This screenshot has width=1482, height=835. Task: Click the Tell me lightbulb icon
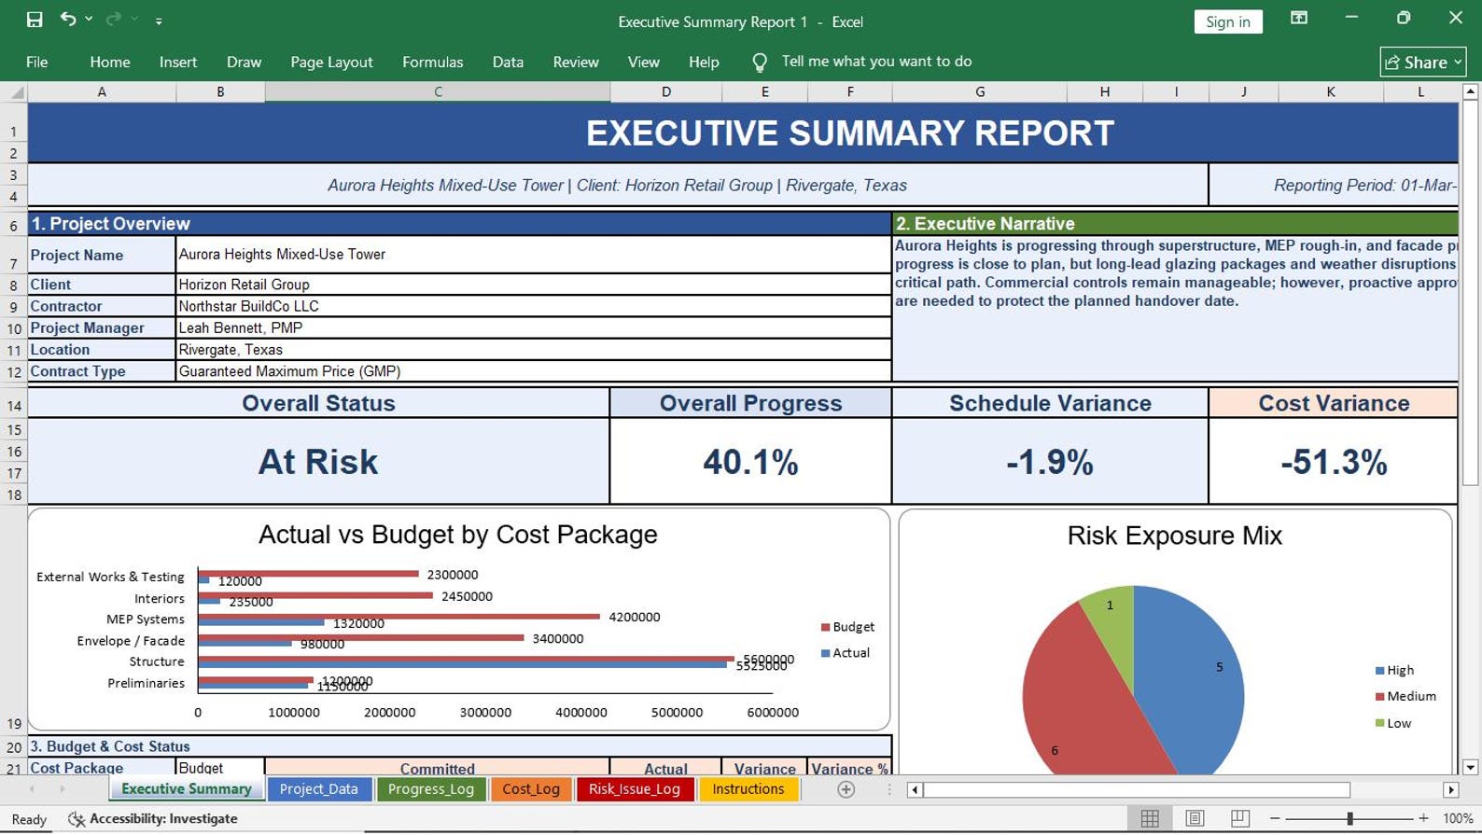click(760, 63)
